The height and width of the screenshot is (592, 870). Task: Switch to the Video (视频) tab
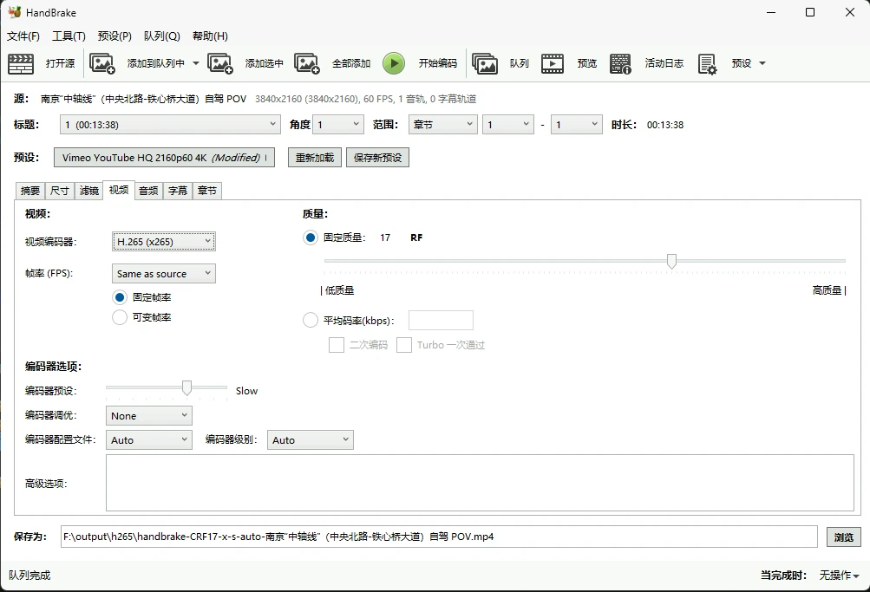click(119, 190)
